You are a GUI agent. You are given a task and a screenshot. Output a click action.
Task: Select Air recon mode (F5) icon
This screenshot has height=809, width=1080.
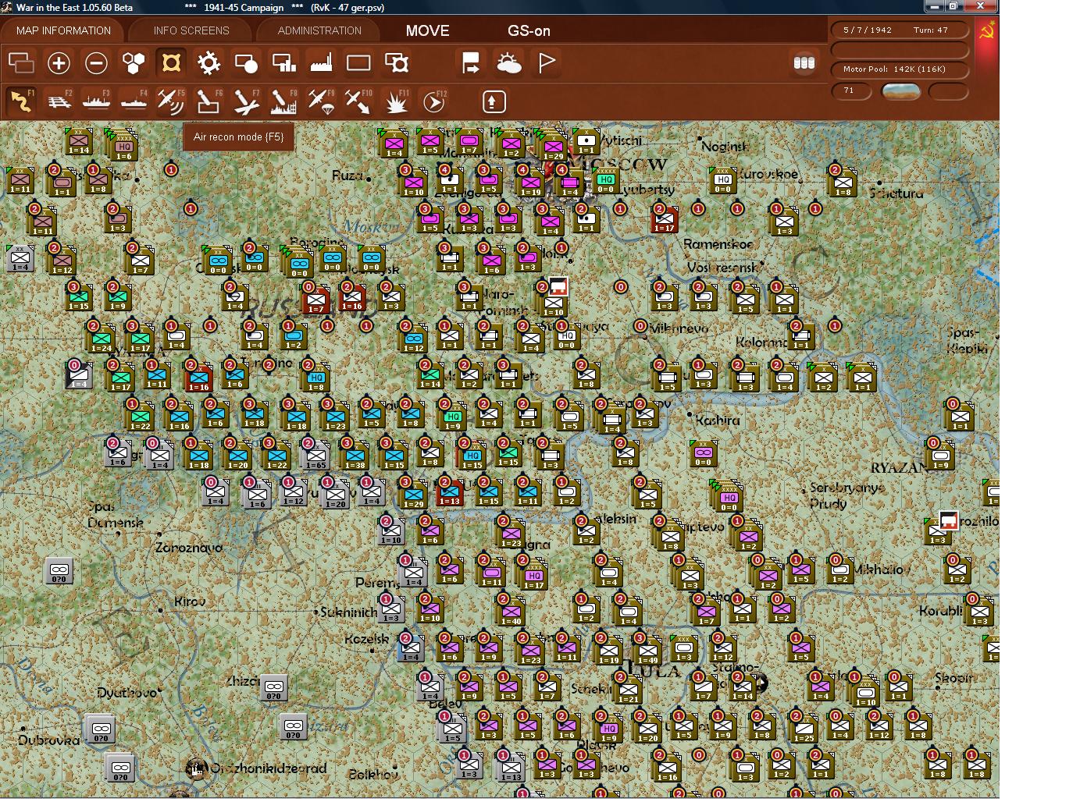pos(171,101)
